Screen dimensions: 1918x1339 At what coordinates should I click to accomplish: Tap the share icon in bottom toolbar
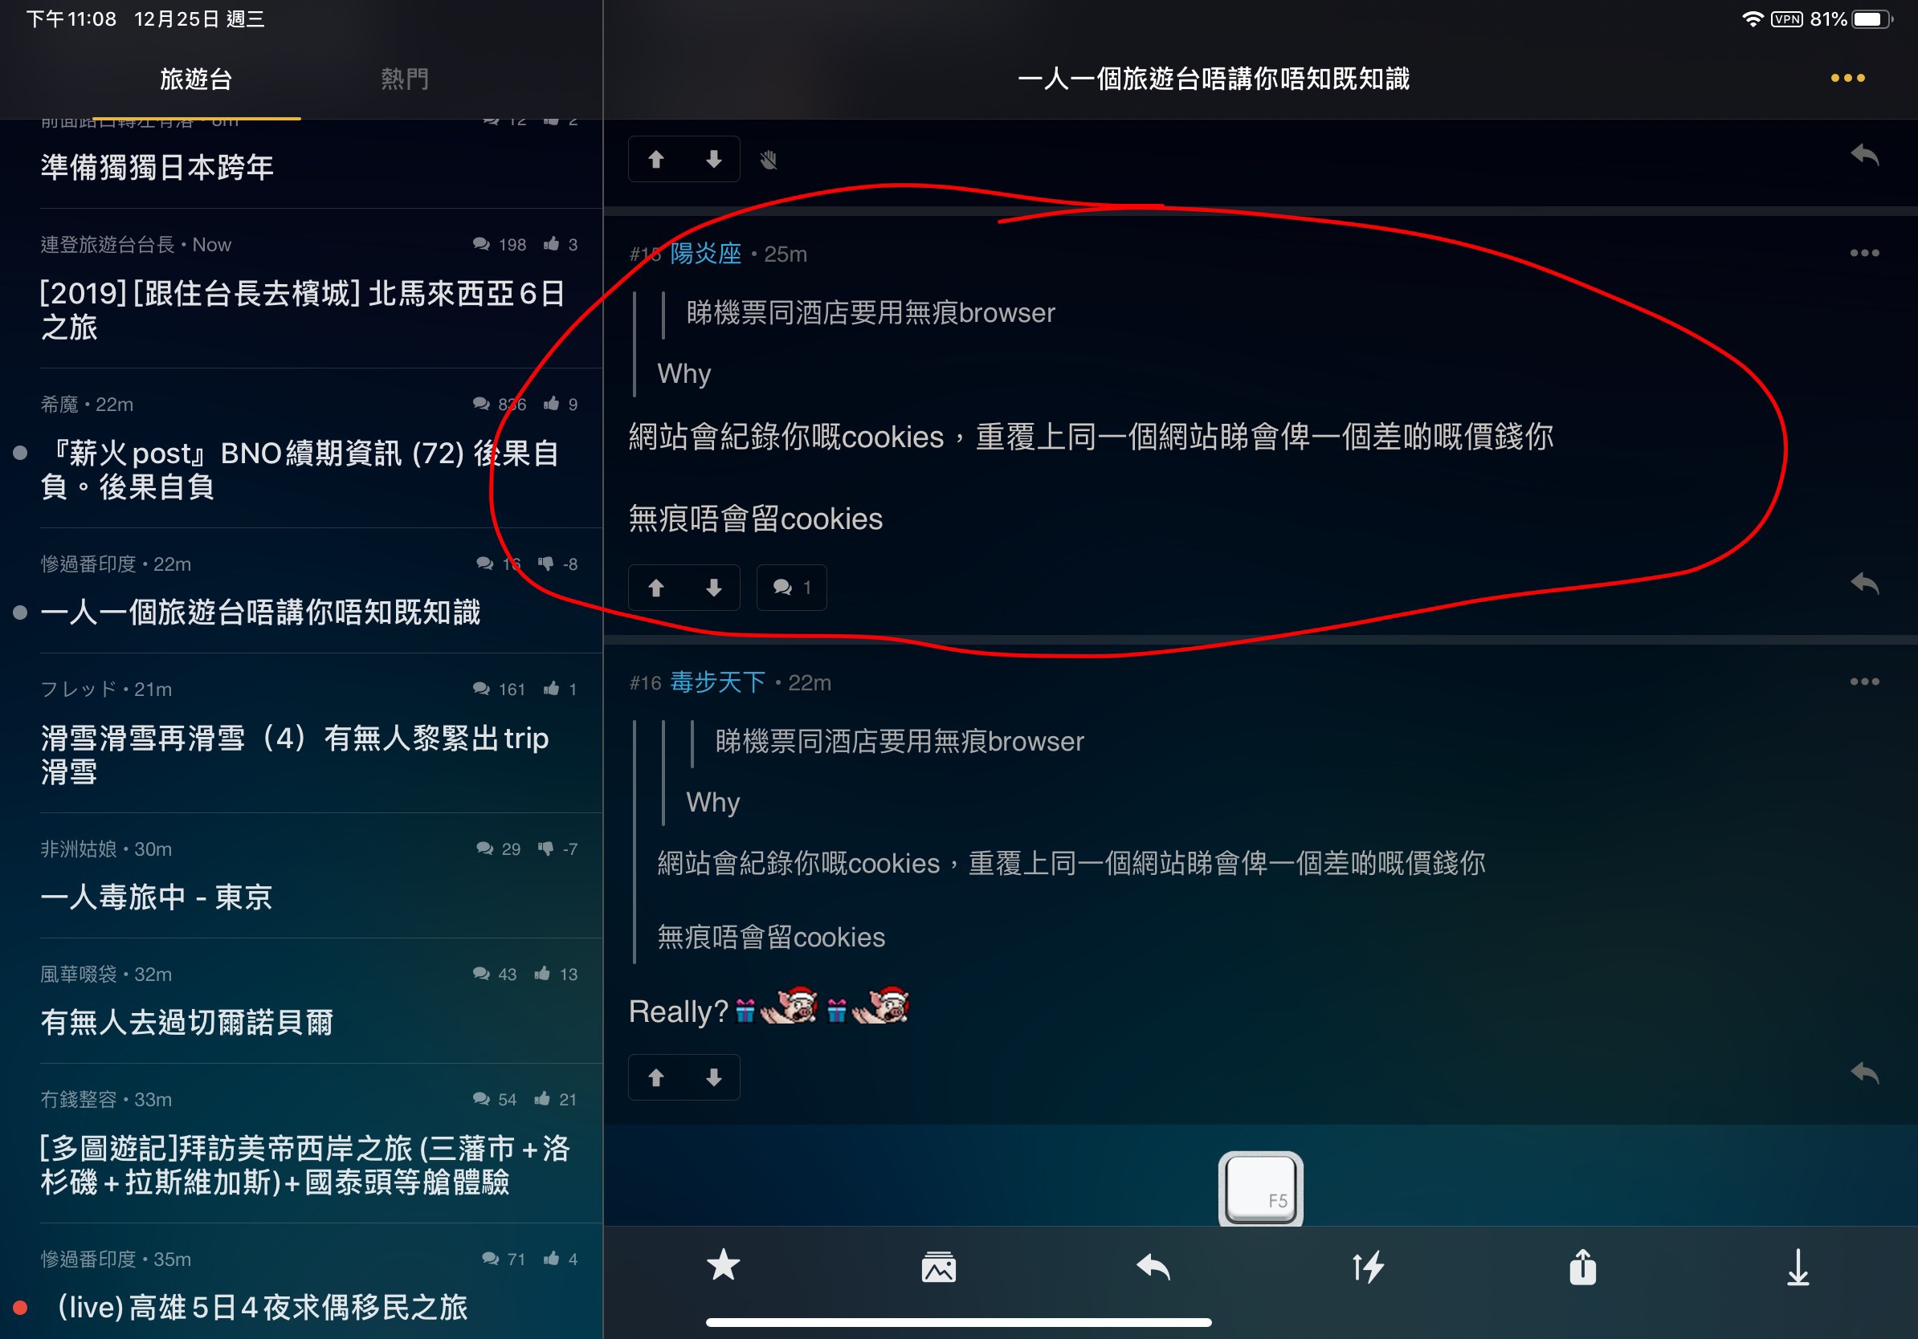pos(1582,1265)
